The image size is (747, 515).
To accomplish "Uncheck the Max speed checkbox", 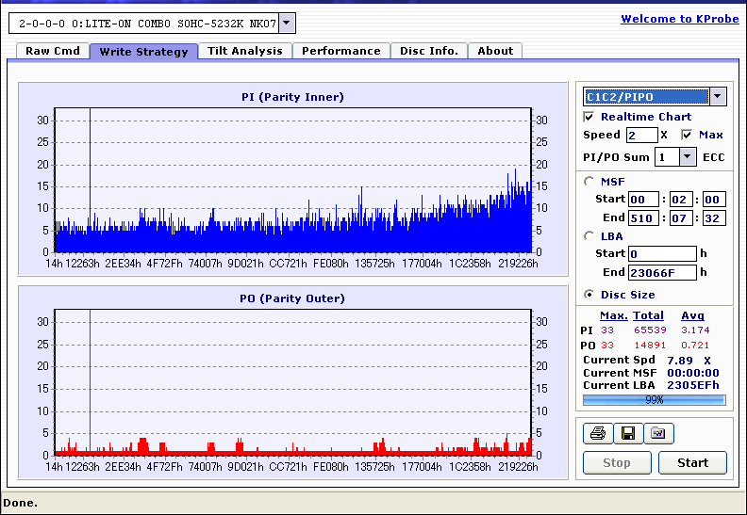I will click(687, 135).
